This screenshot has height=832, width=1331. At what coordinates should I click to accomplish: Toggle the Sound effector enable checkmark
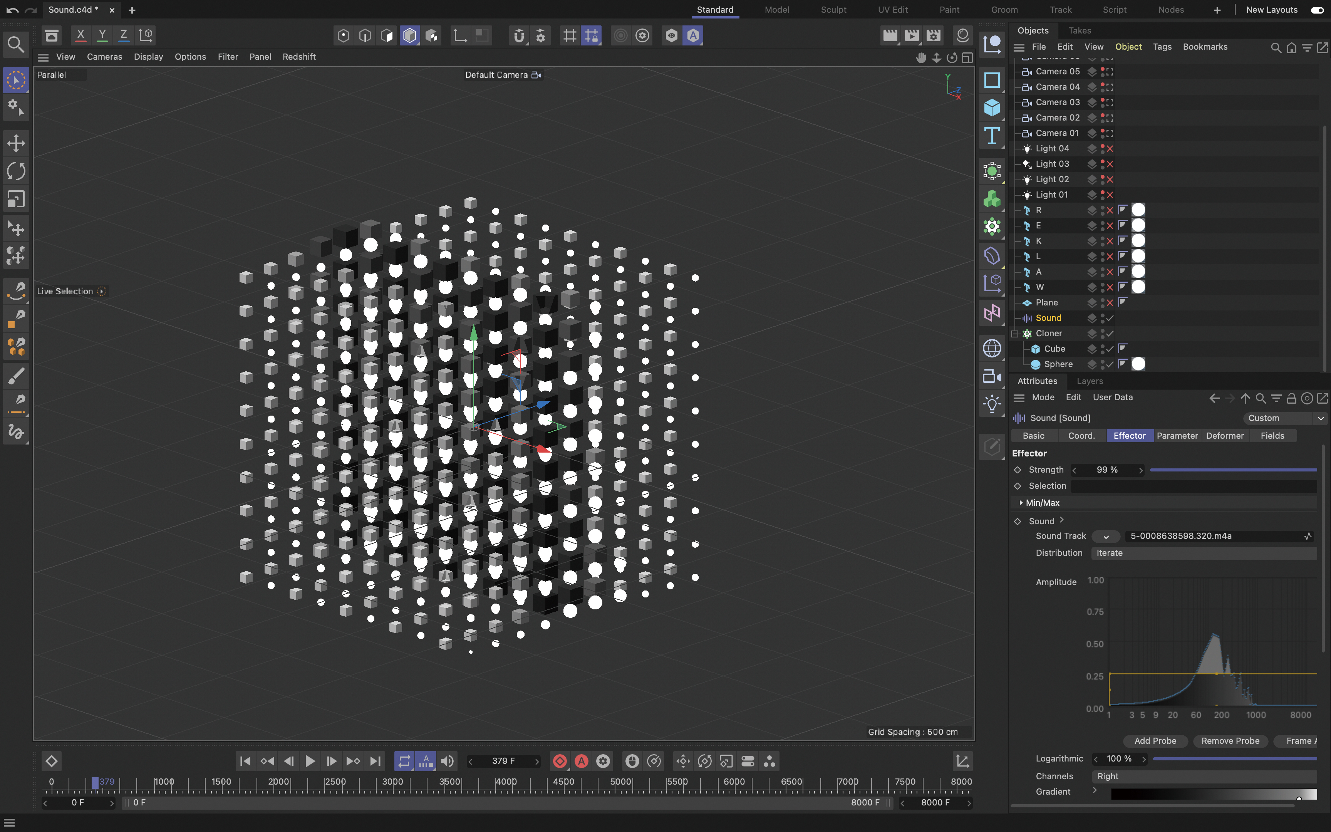tap(1110, 318)
